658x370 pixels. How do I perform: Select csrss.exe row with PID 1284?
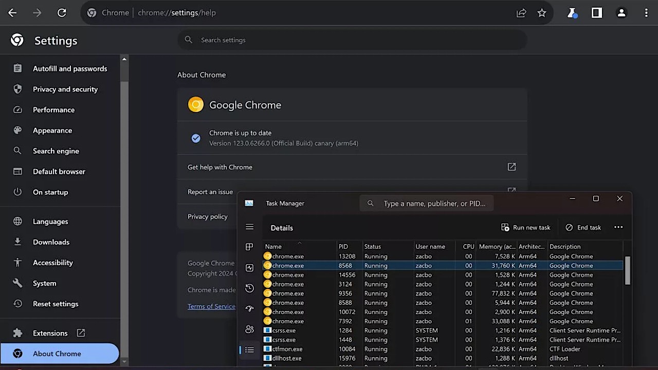click(x=443, y=330)
